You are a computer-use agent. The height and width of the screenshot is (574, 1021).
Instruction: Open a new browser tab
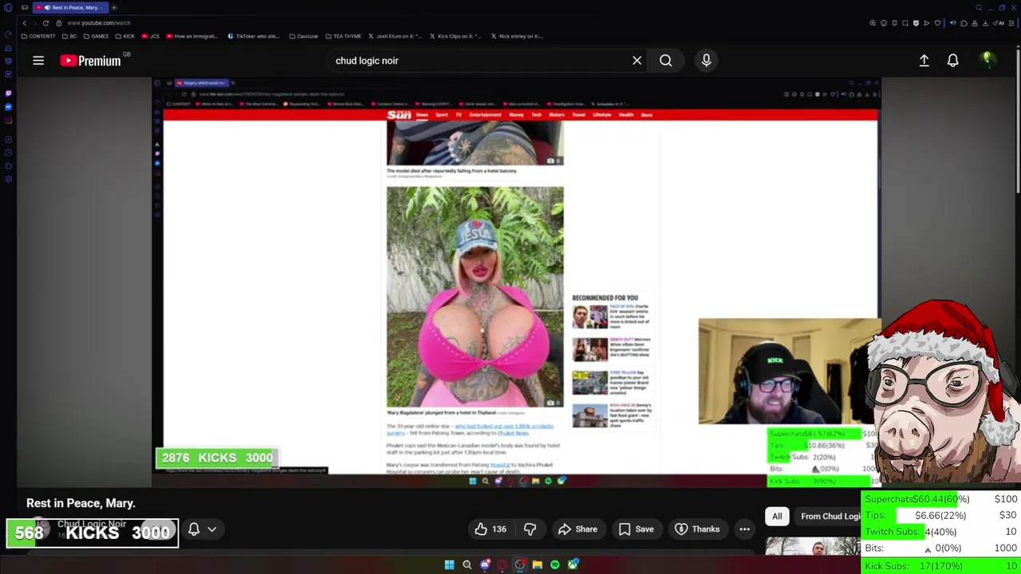[114, 7]
